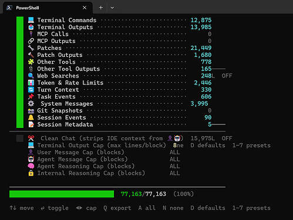Click the 778 Other Tools count
The height and width of the screenshot is (220, 293).
(206, 62)
